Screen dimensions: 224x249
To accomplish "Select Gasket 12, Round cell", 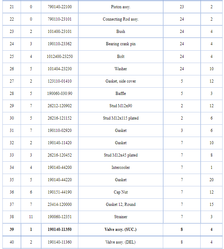I will [121, 204].
